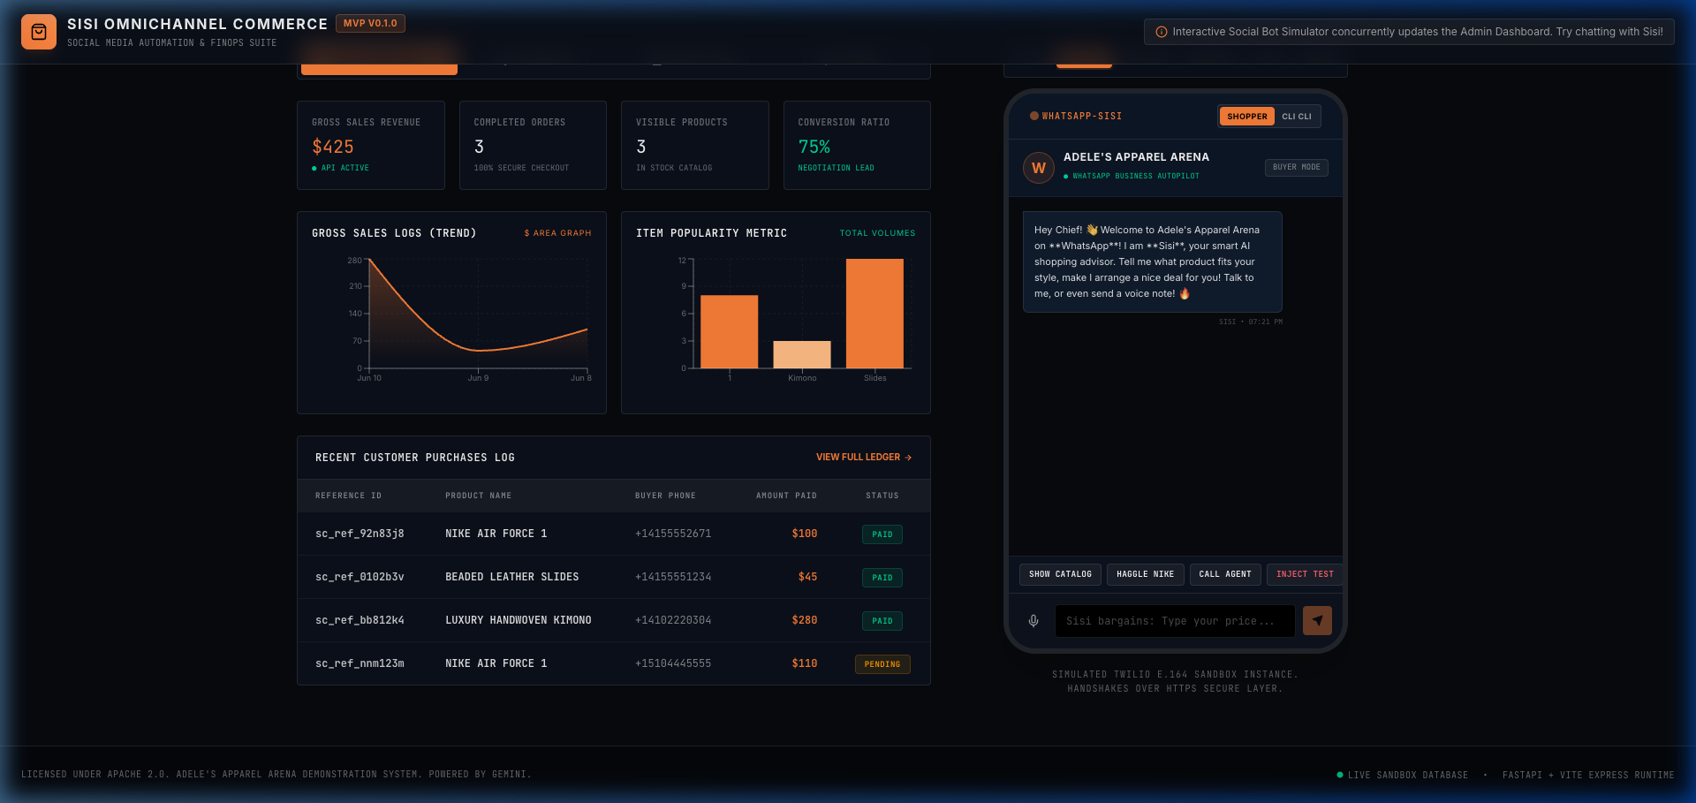Click the W avatar for Adele's Apparel Arena

[x=1039, y=168]
